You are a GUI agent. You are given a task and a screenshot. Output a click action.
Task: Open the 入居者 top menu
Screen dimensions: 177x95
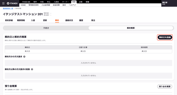(x=56, y=2)
